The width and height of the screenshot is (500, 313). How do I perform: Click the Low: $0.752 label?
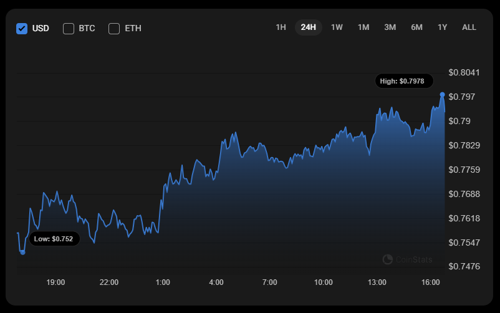pos(54,239)
